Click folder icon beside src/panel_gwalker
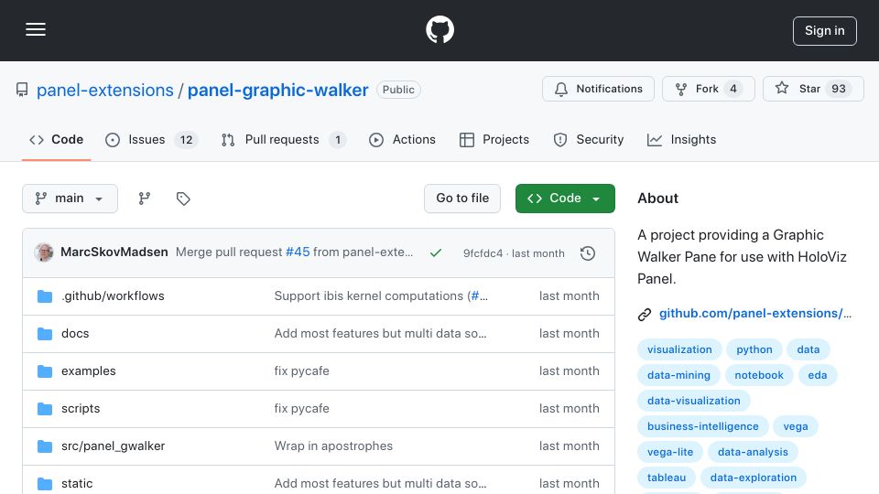 45,446
